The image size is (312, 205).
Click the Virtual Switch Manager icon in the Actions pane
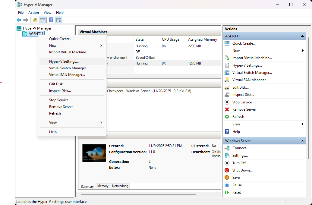pos(227,73)
